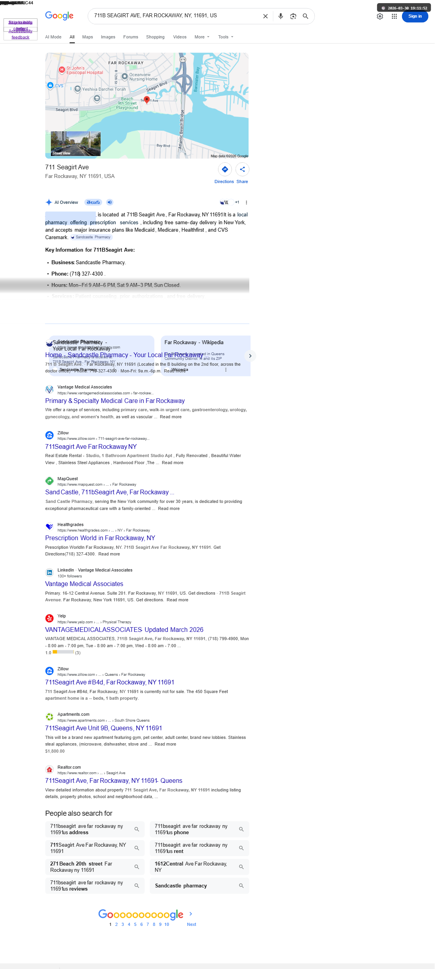Click the Sign in button
Image resolution: width=440 pixels, height=969 pixels.
tap(415, 16)
